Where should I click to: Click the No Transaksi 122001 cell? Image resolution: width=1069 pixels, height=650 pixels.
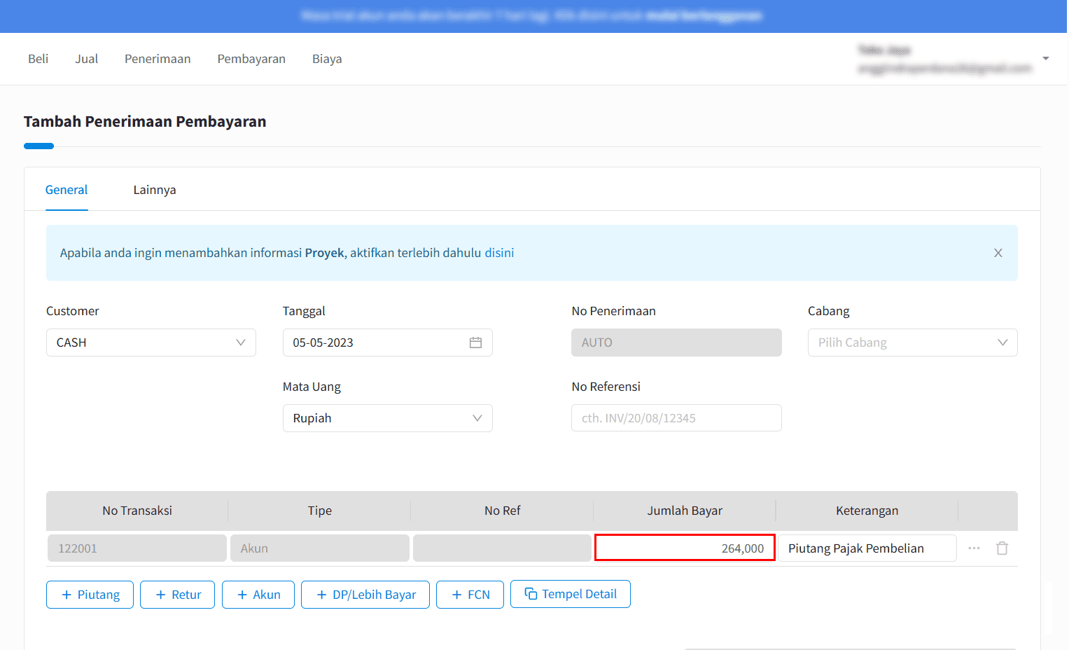pos(137,548)
